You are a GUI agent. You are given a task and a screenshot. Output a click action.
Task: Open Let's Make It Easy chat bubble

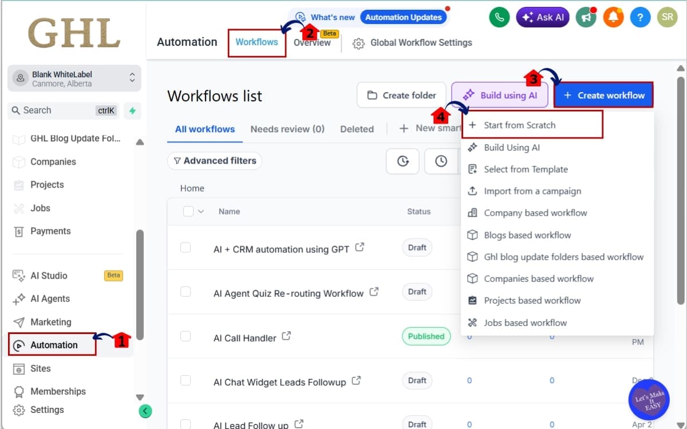[x=649, y=399]
